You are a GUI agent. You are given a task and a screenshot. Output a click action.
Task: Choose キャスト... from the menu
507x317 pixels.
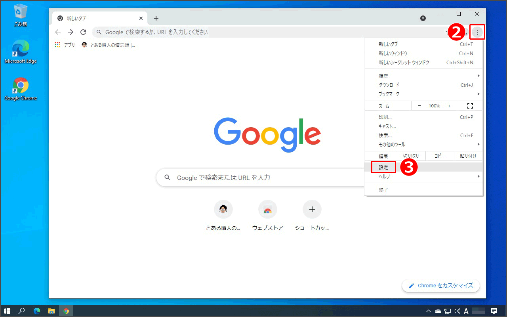click(423, 126)
